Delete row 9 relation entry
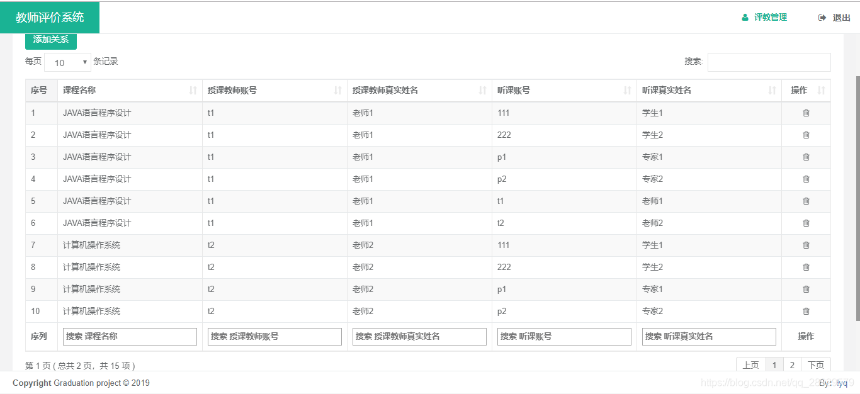Viewport: 860px width, 394px height. point(806,289)
